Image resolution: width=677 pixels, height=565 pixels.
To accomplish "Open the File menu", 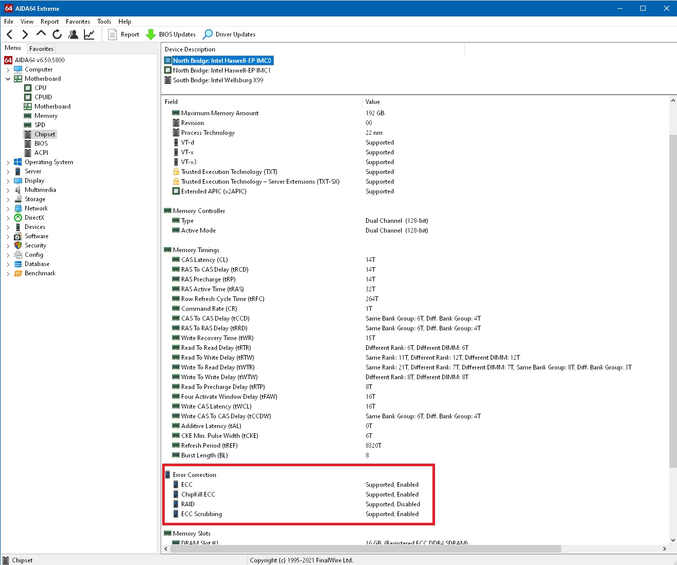I will point(9,22).
